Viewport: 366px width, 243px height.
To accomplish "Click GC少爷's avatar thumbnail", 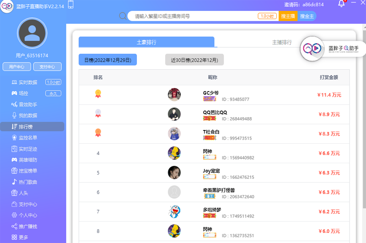I will pyautogui.click(x=174, y=95).
